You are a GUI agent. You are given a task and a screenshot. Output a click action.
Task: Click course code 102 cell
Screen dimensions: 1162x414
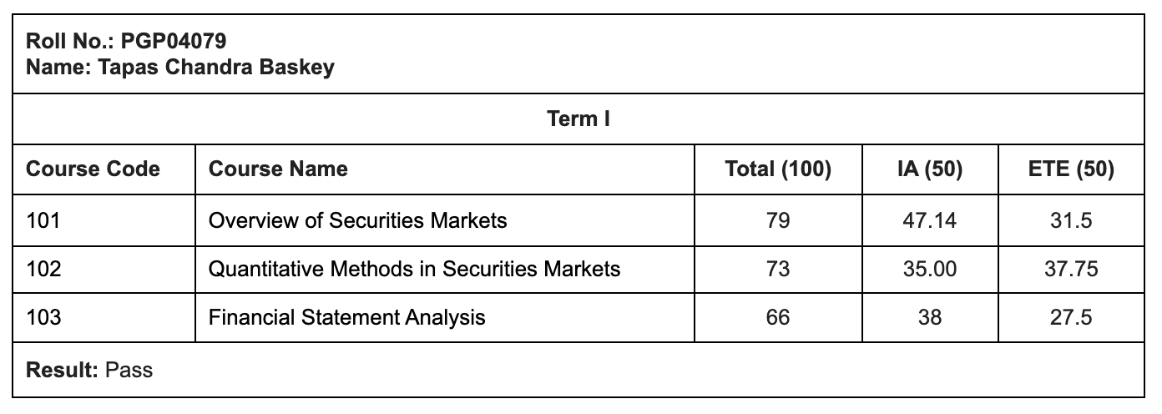(x=44, y=269)
